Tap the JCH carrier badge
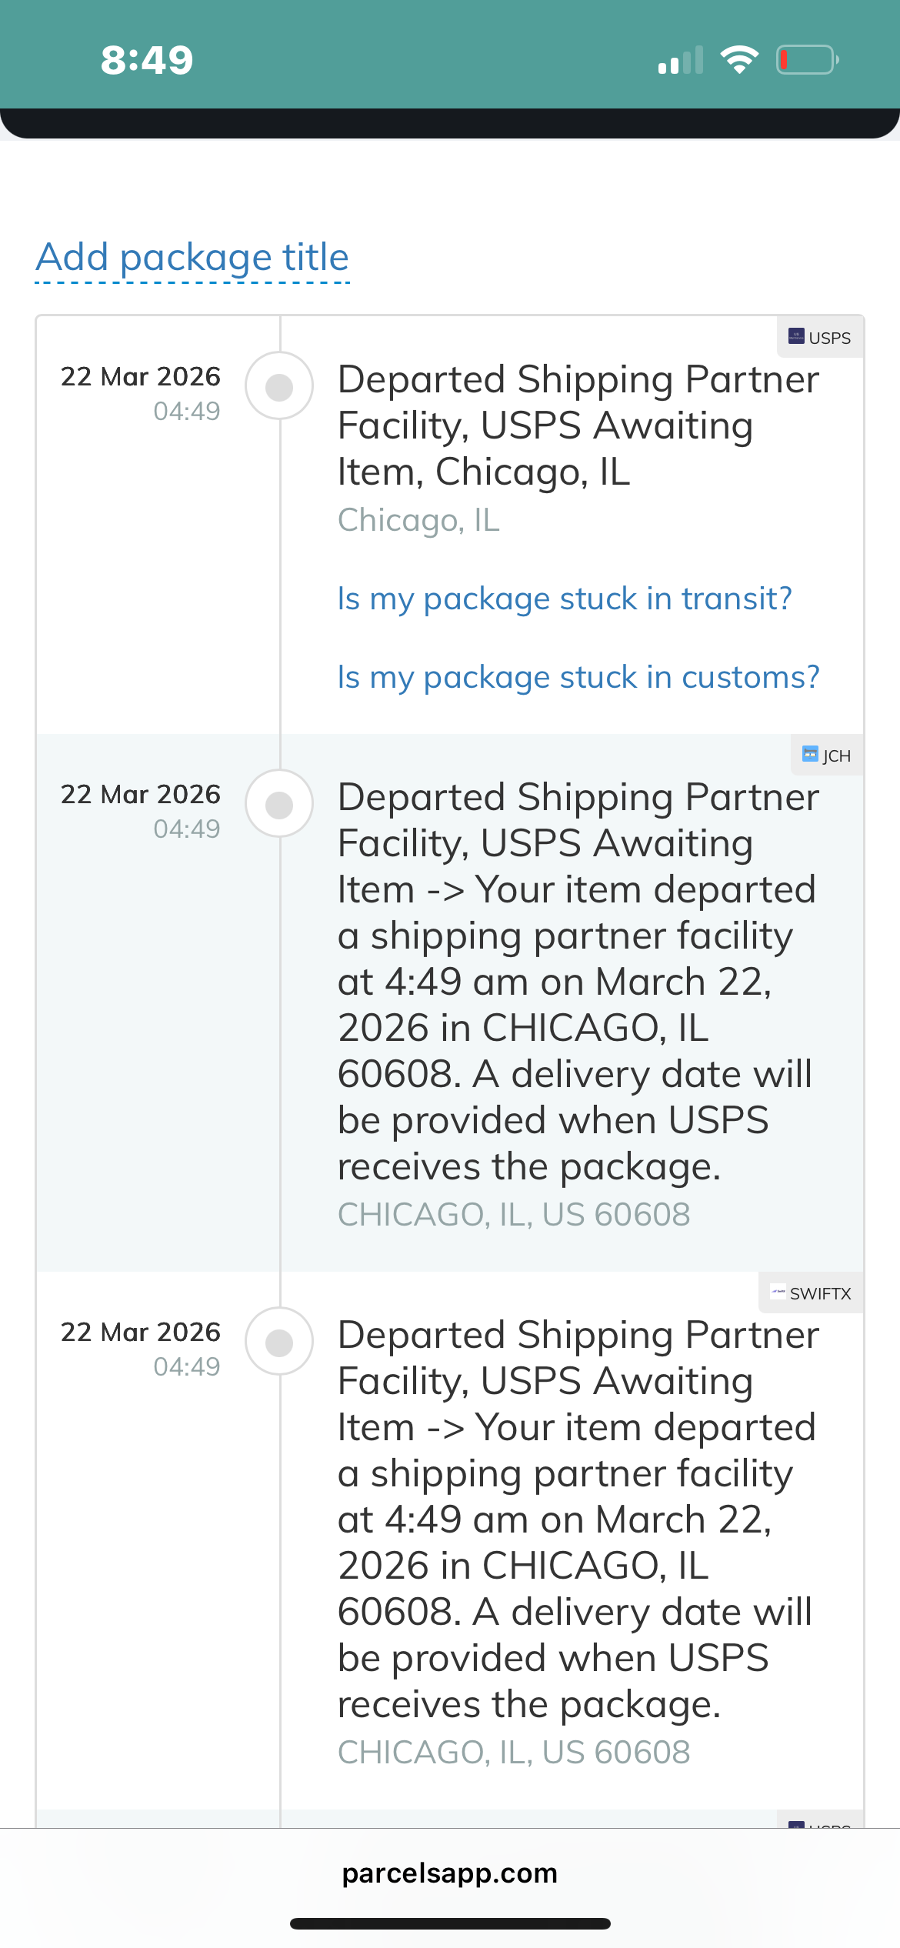Viewport: 900px width, 1948px height. [x=827, y=756]
